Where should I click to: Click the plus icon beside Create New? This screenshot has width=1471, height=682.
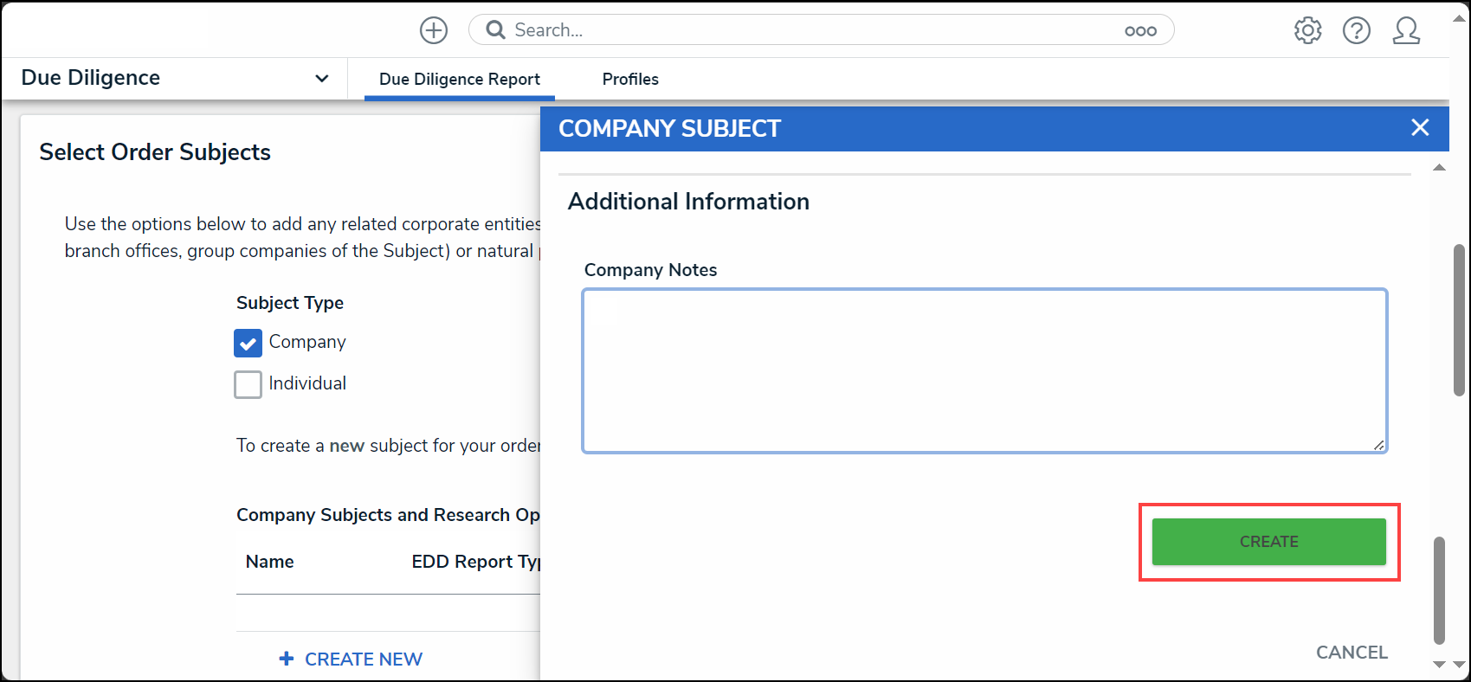[x=287, y=659]
